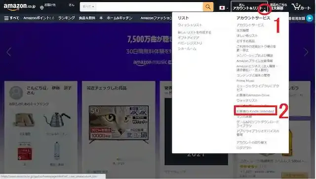Click アプリライブラリとデバイスの管理 link
Viewport: 316px width, 179px height.
pyautogui.click(x=258, y=133)
